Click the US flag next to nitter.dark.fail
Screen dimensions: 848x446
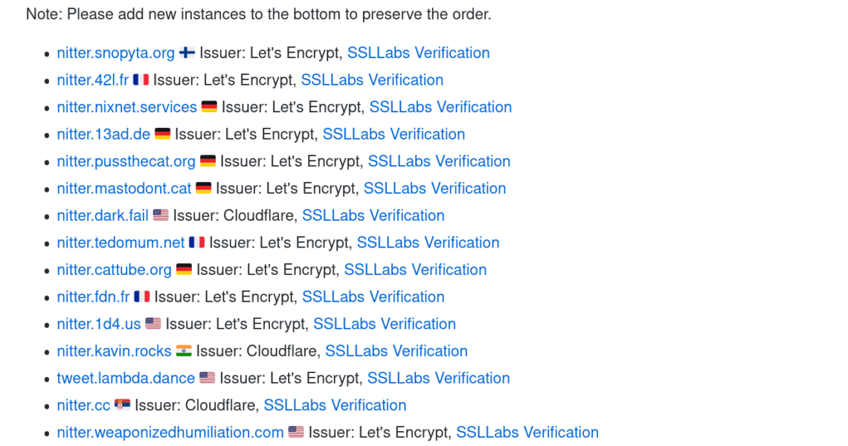click(161, 216)
